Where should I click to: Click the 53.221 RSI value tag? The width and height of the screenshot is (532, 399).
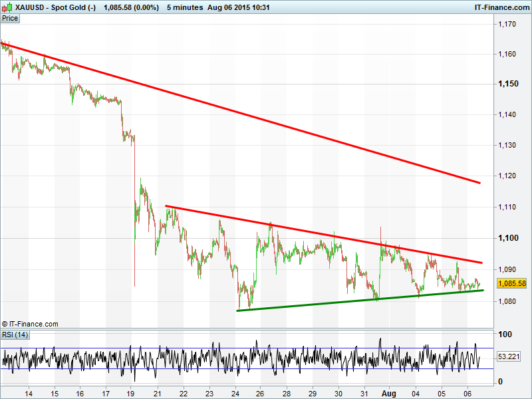pyautogui.click(x=510, y=357)
